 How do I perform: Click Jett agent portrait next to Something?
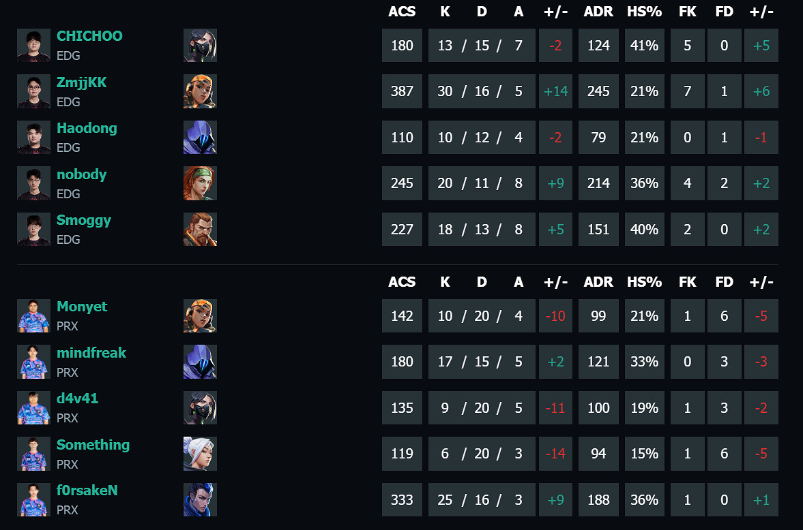point(200,454)
